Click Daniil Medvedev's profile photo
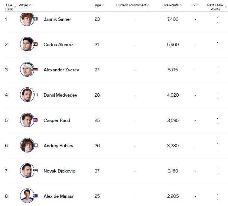This screenshot has height=206, width=228. pos(27,95)
